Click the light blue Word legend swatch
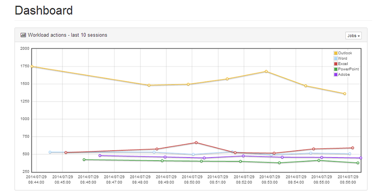Viewport: 382px width, 195px height. [336, 58]
